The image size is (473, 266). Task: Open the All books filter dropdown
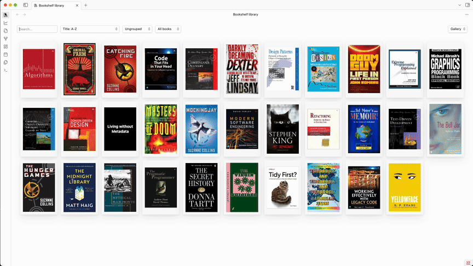[x=168, y=29]
